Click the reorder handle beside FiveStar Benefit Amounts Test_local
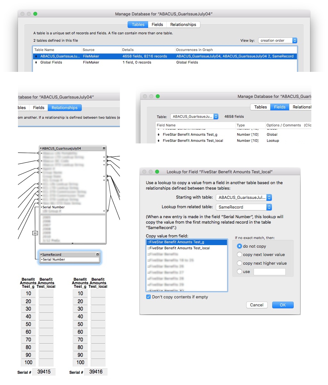Screen dimensions: 328x385 point(158,141)
